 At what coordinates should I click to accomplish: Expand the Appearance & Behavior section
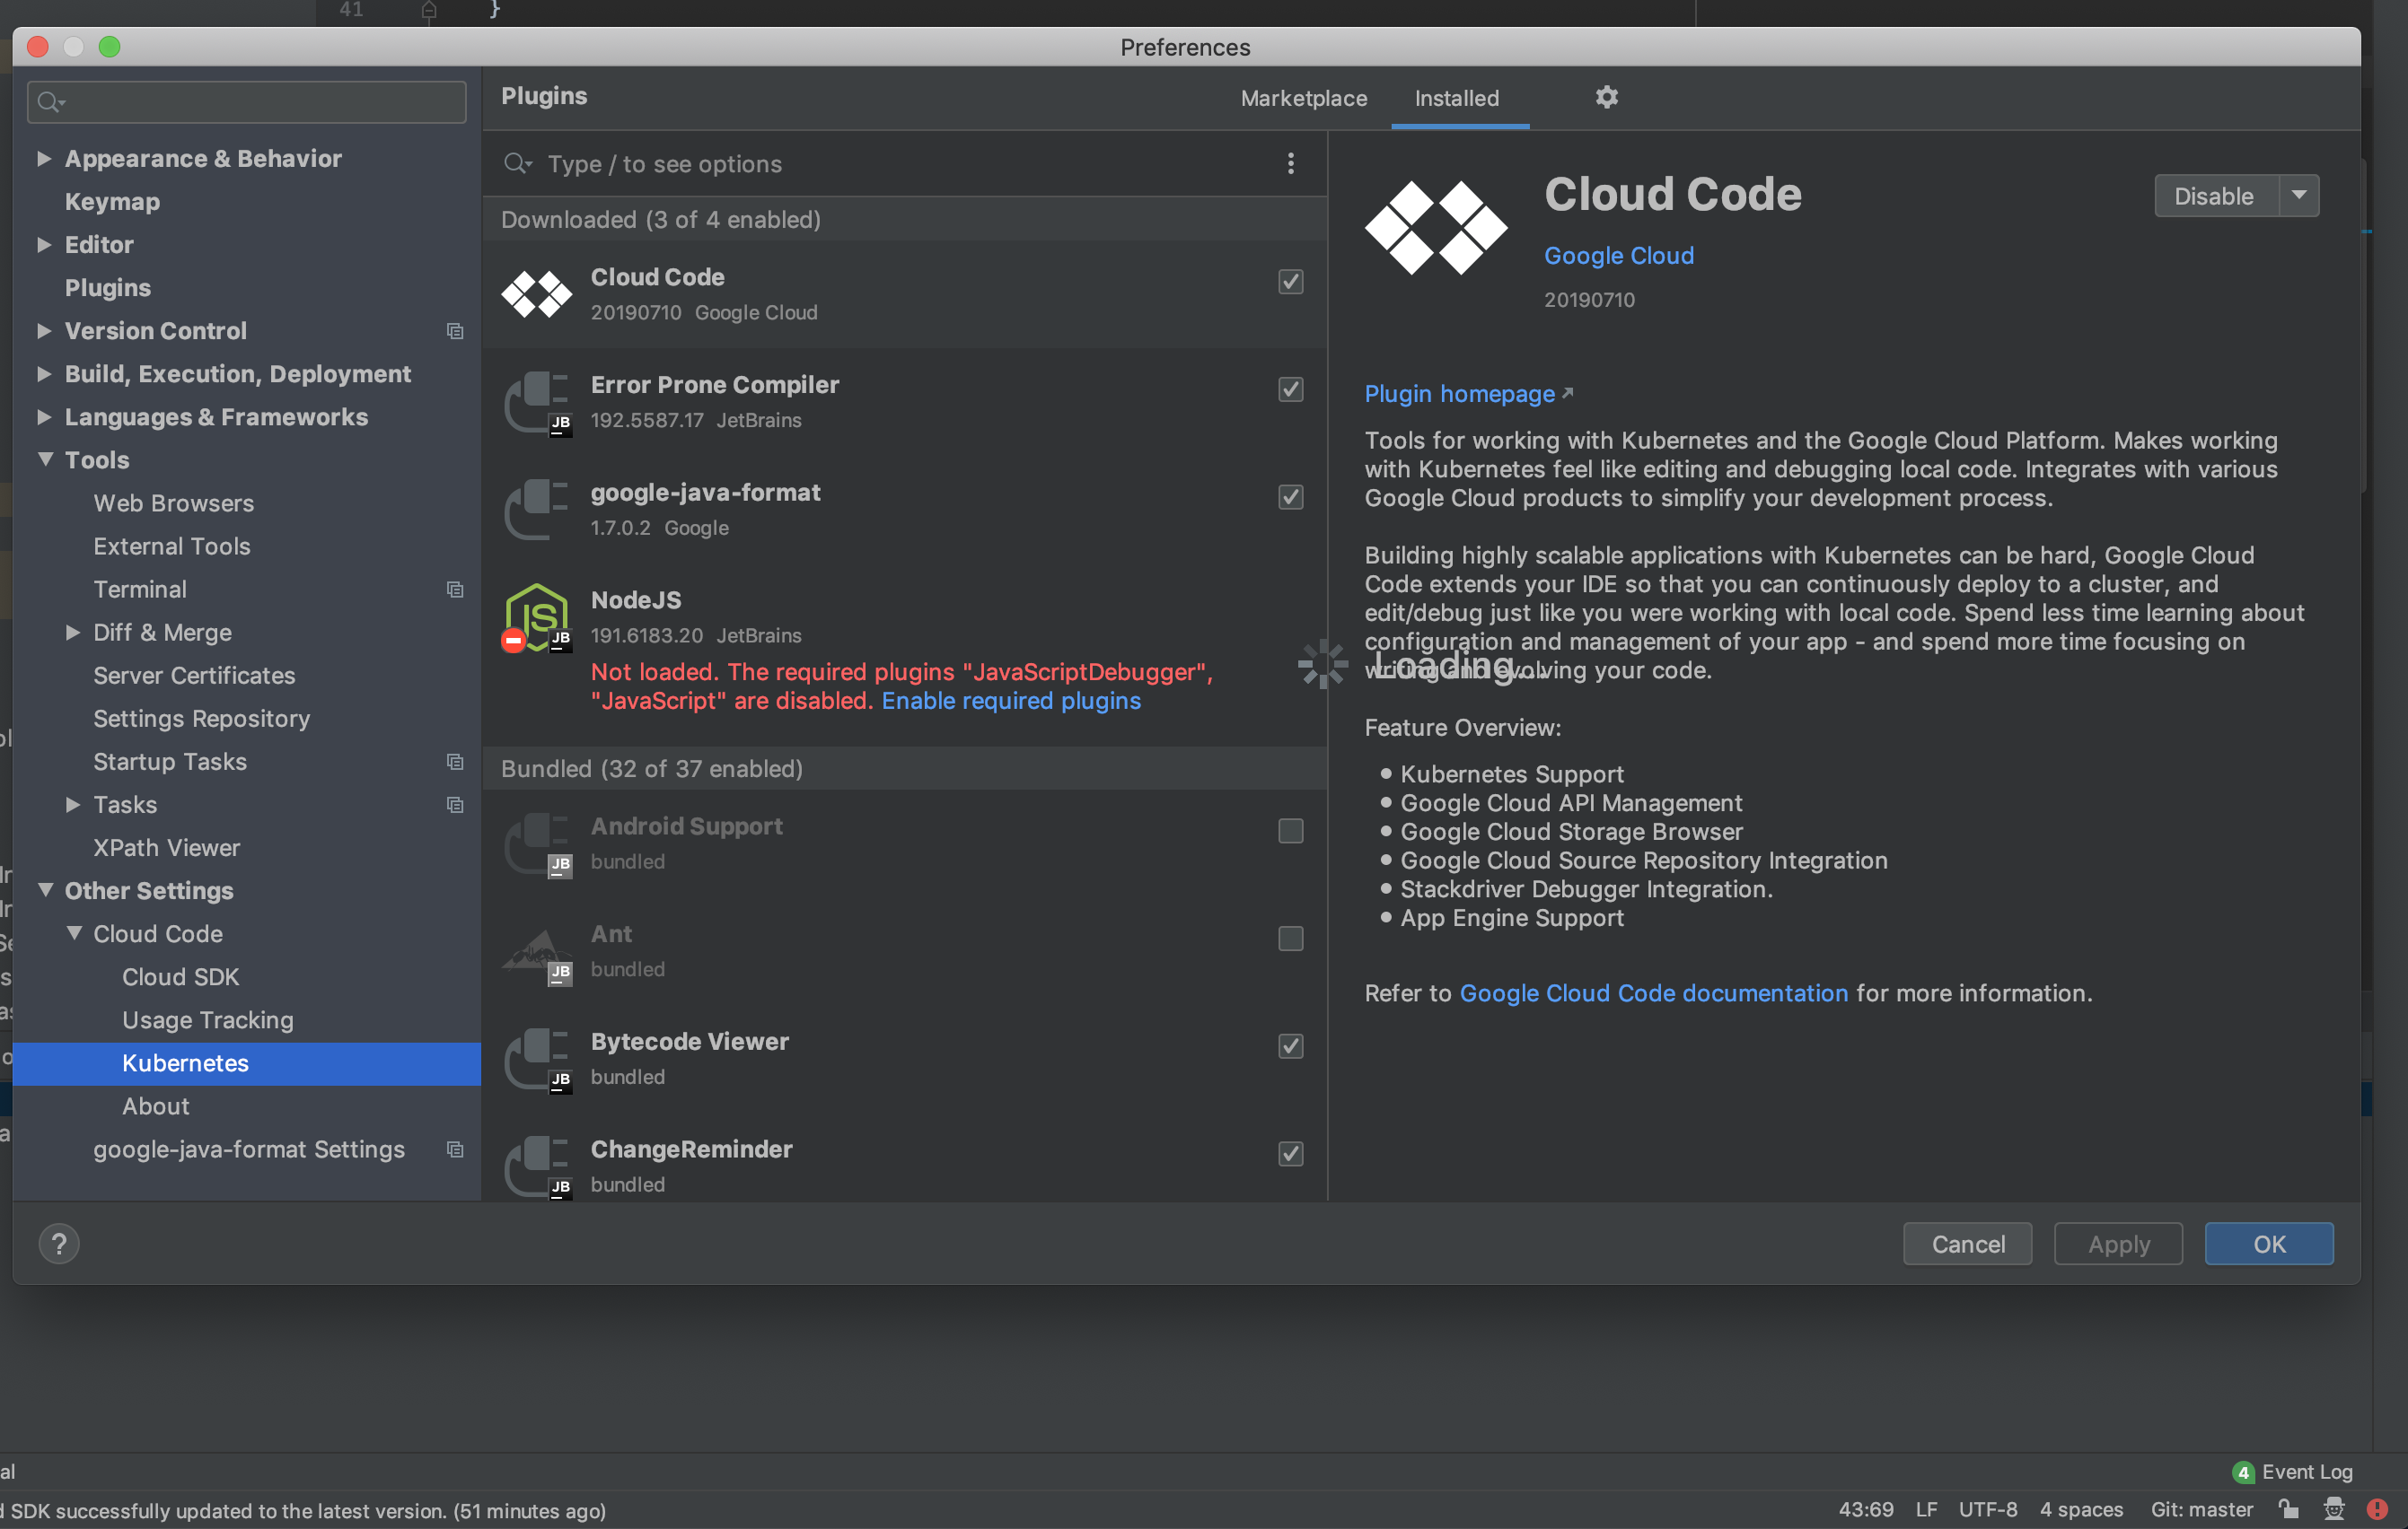[44, 158]
